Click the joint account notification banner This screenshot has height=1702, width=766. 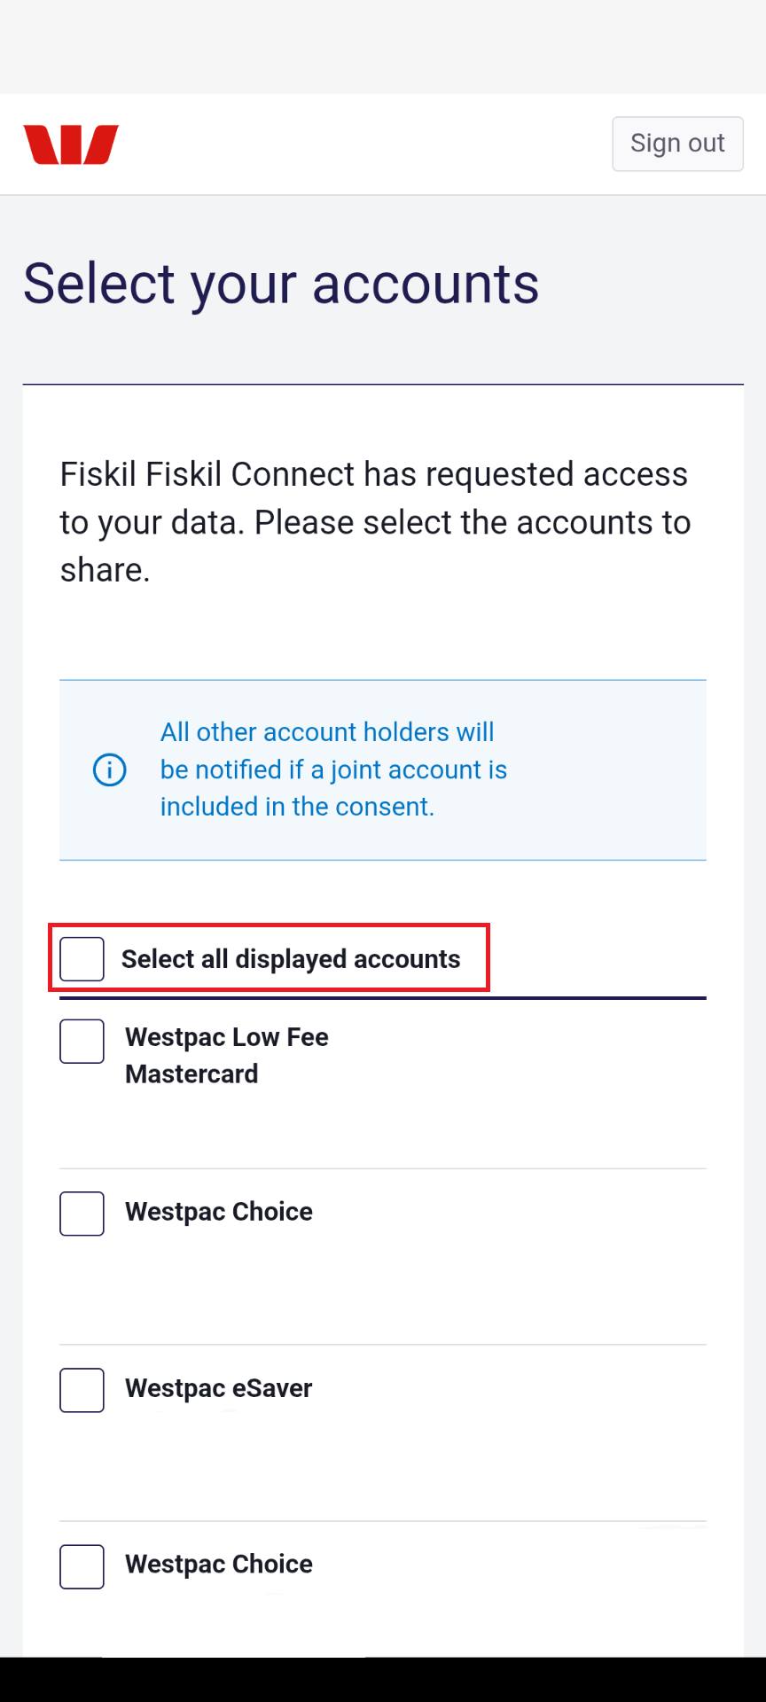click(382, 769)
